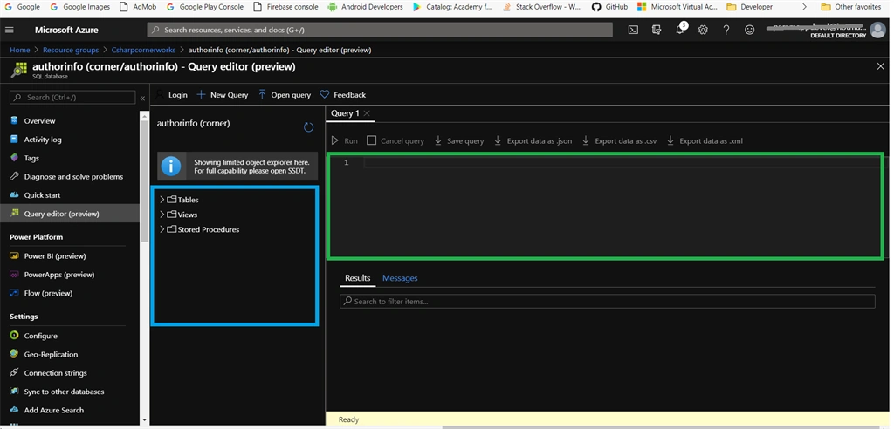Switch to the Messages tab
894x429 pixels.
(400, 278)
